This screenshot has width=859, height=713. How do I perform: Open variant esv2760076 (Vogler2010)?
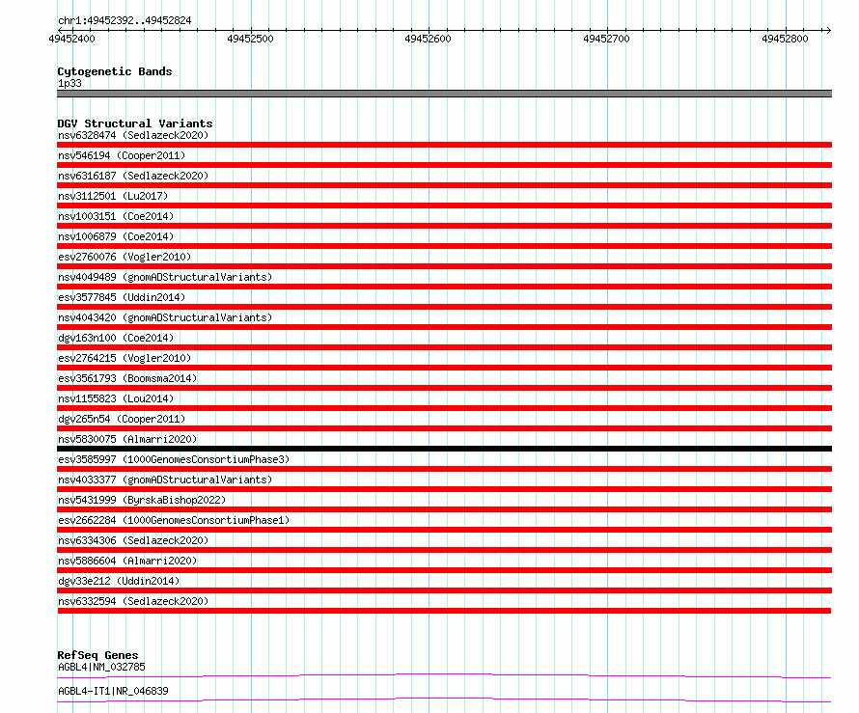pyautogui.click(x=125, y=257)
